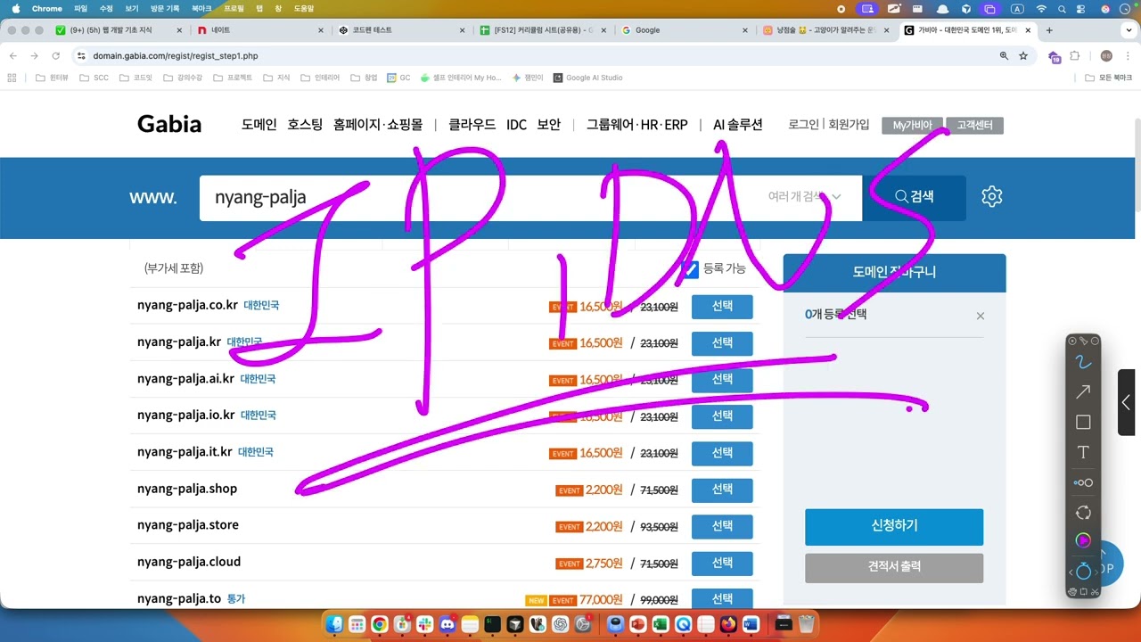1141x642 pixels.
Task: Click the scissors icon in annotation toolbar
Action: pos(1096,592)
